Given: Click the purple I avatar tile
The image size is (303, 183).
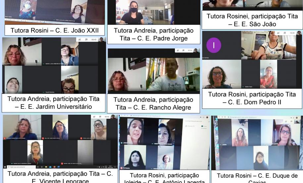Looking at the screenshot, I should (214, 45).
